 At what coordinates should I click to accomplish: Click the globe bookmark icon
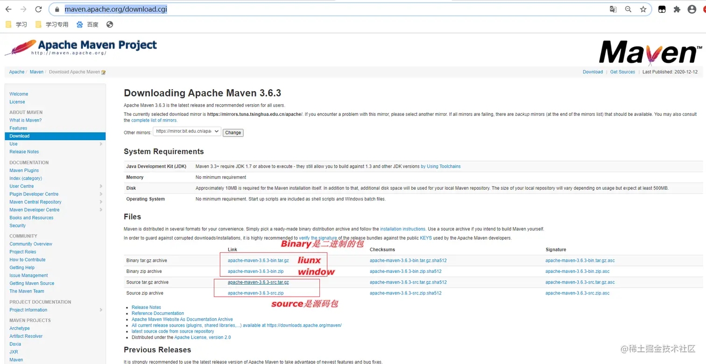[110, 24]
